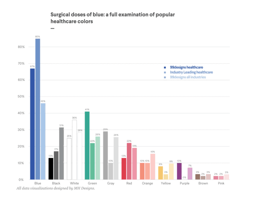Click the darkest gray 29% bar

coord(105,155)
